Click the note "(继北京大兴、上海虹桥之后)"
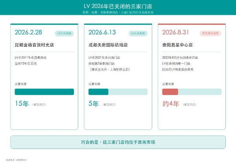Viewport: 236px width, 165px height. click(110, 69)
